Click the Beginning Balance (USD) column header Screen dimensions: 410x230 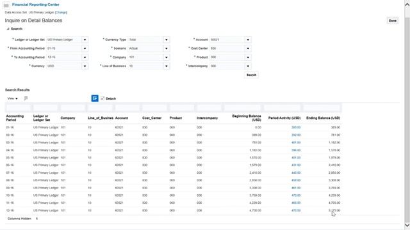coord(247,118)
